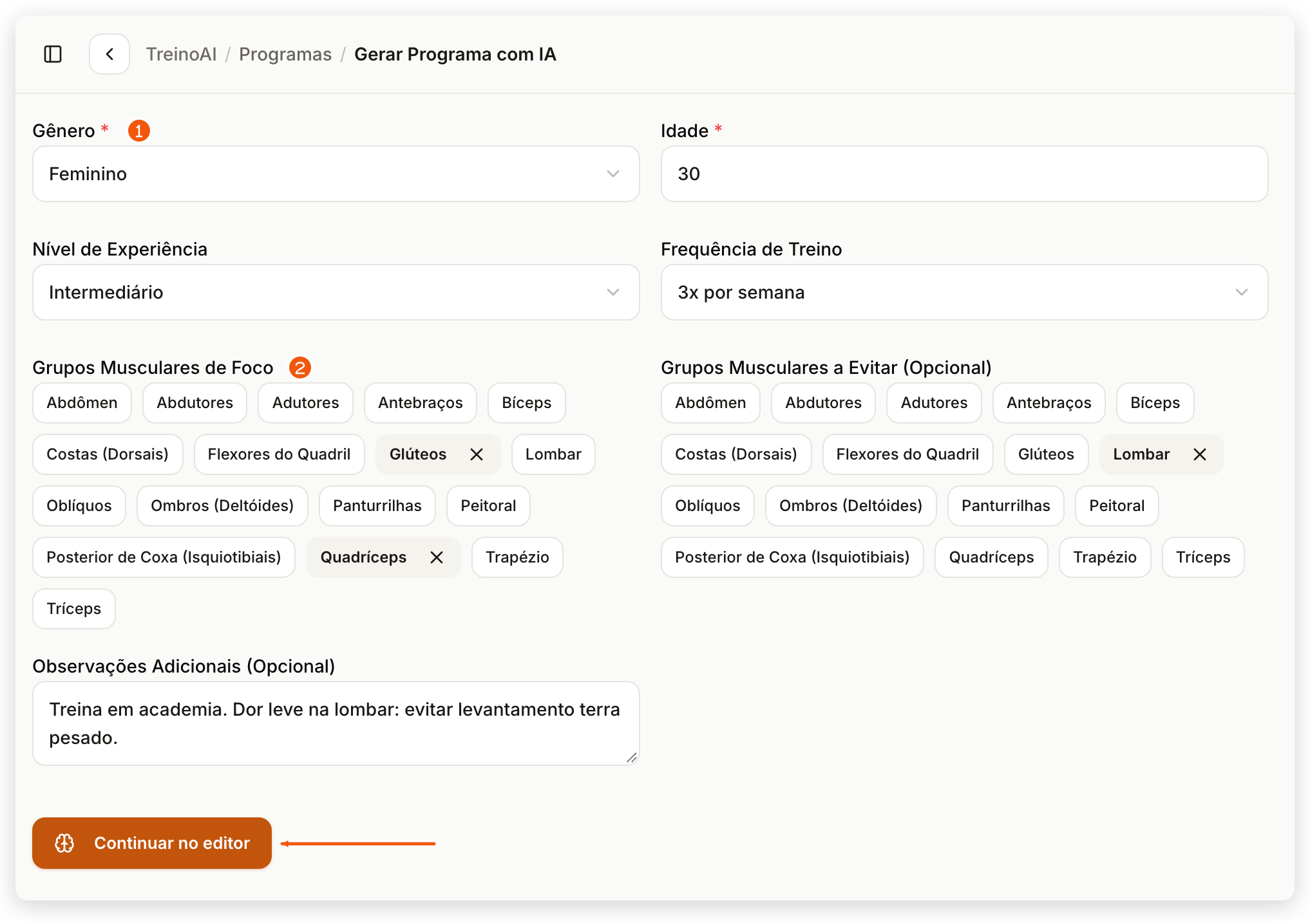Select Ombros (Deltóides) in focus groups
Viewport: 1310px width, 921px height.
(222, 506)
